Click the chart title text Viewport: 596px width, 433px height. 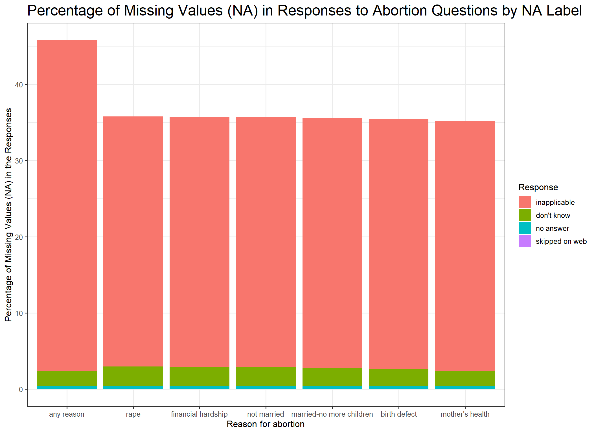[304, 11]
